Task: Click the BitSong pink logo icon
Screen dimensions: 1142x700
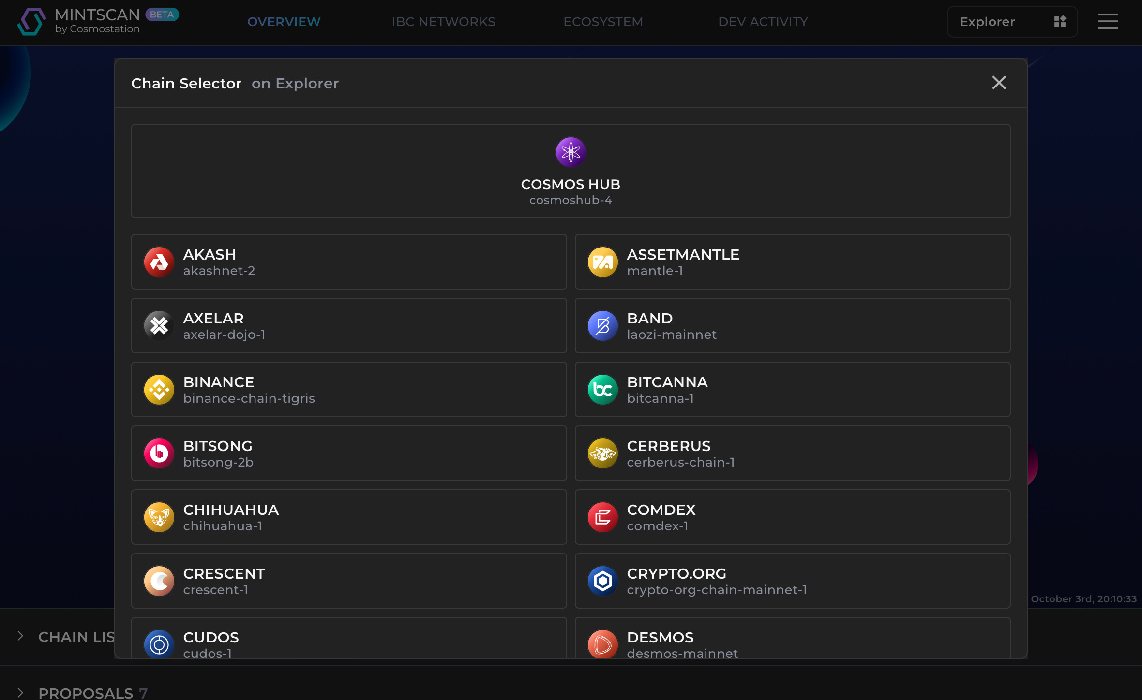Action: (x=159, y=453)
